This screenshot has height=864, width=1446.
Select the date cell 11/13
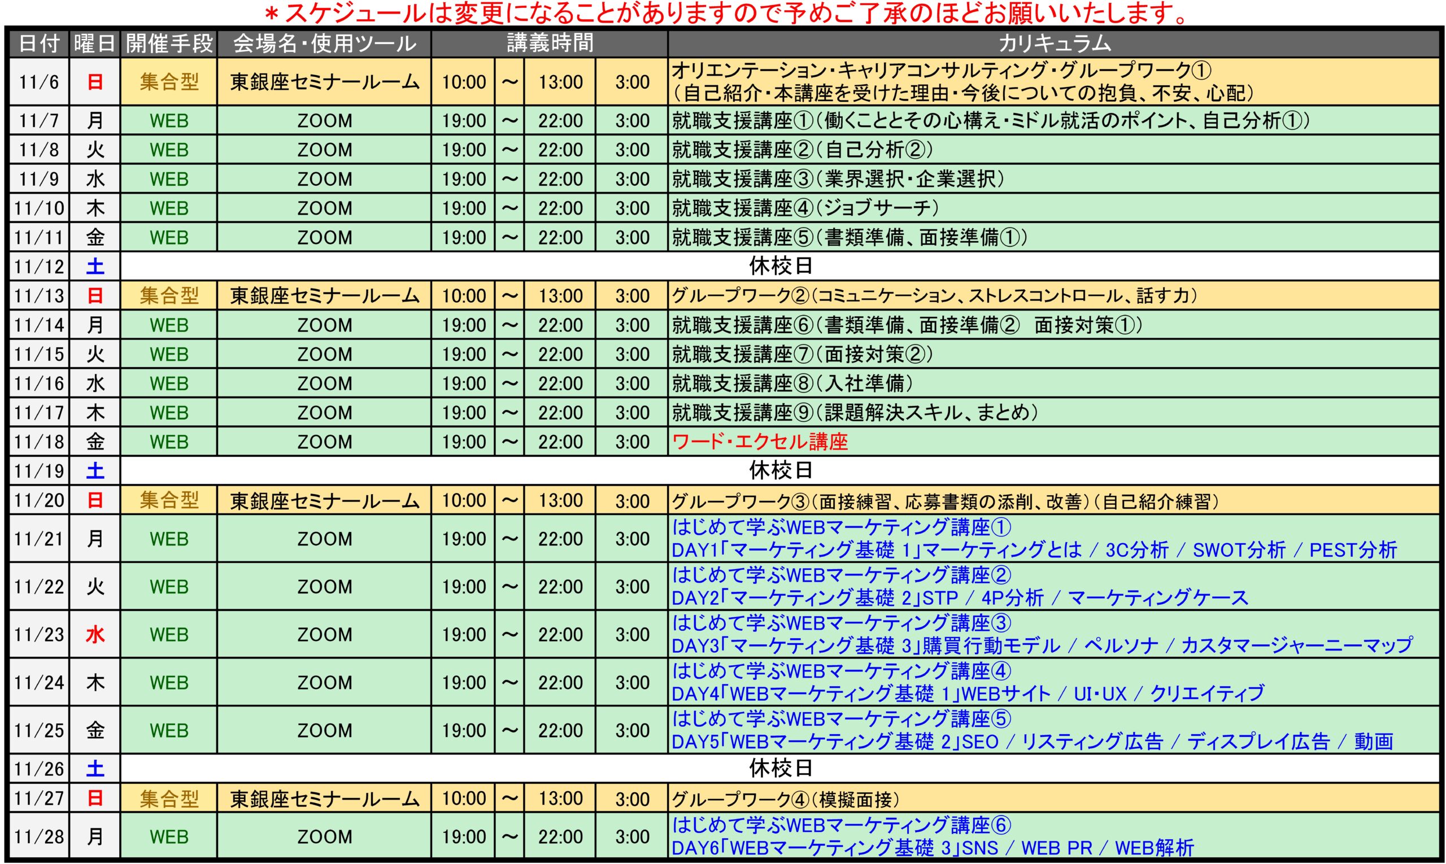click(39, 296)
